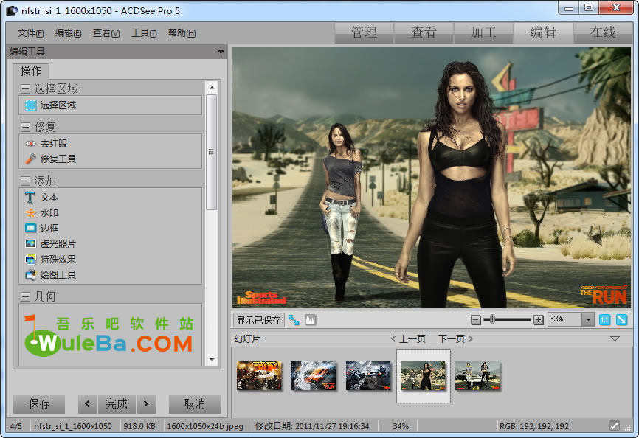Select the highlighted fourth filmstrip thumbnail
The image size is (639, 438).
tap(424, 376)
